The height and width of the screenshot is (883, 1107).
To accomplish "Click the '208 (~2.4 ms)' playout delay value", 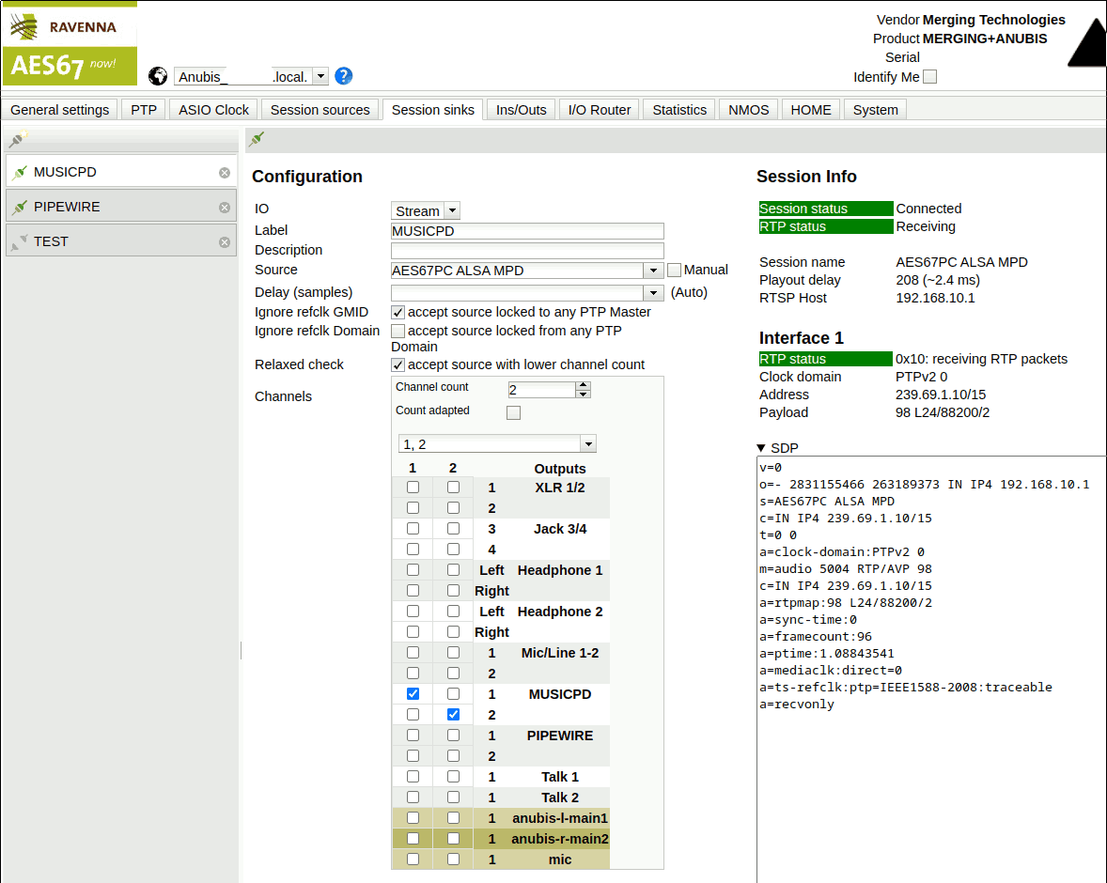I will coord(938,280).
